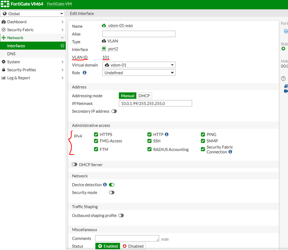288x250 pixels.
Task: Click the port2 interface icon
Action: (104, 49)
